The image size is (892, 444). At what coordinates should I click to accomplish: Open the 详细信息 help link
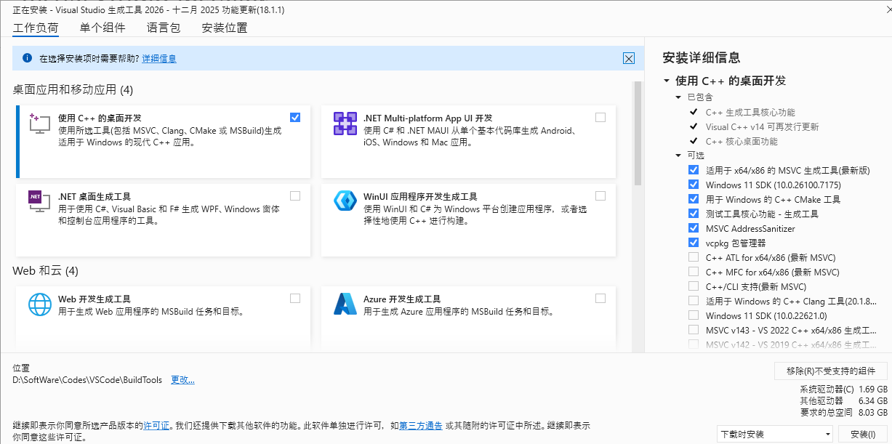click(159, 58)
